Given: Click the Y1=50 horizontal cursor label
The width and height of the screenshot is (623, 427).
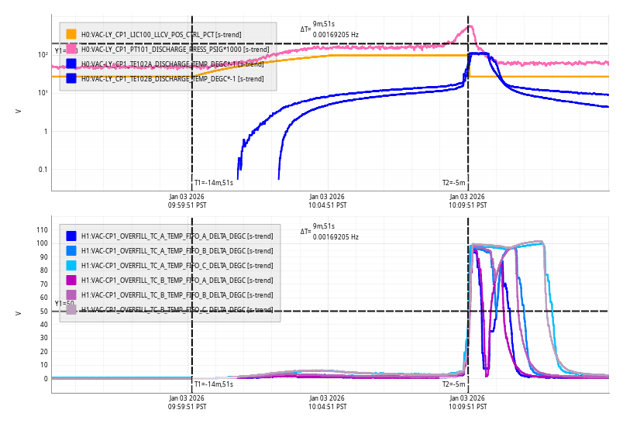Looking at the screenshot, I should [64, 304].
